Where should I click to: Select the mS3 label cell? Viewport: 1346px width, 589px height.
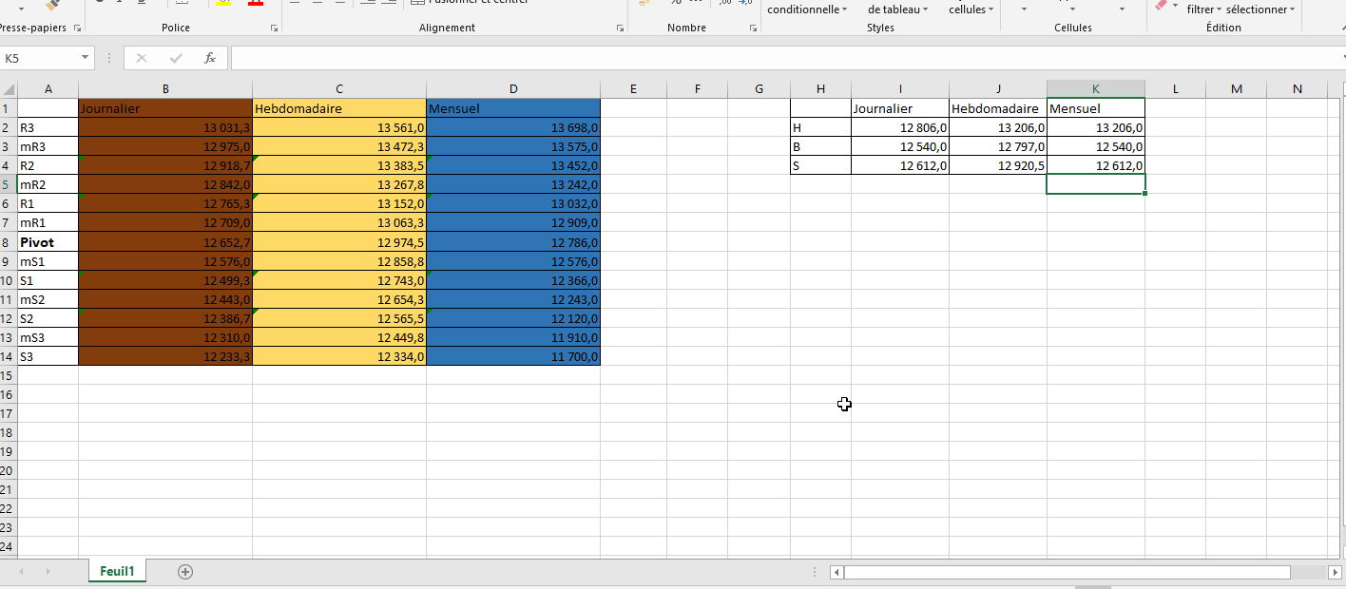pyautogui.click(x=48, y=337)
